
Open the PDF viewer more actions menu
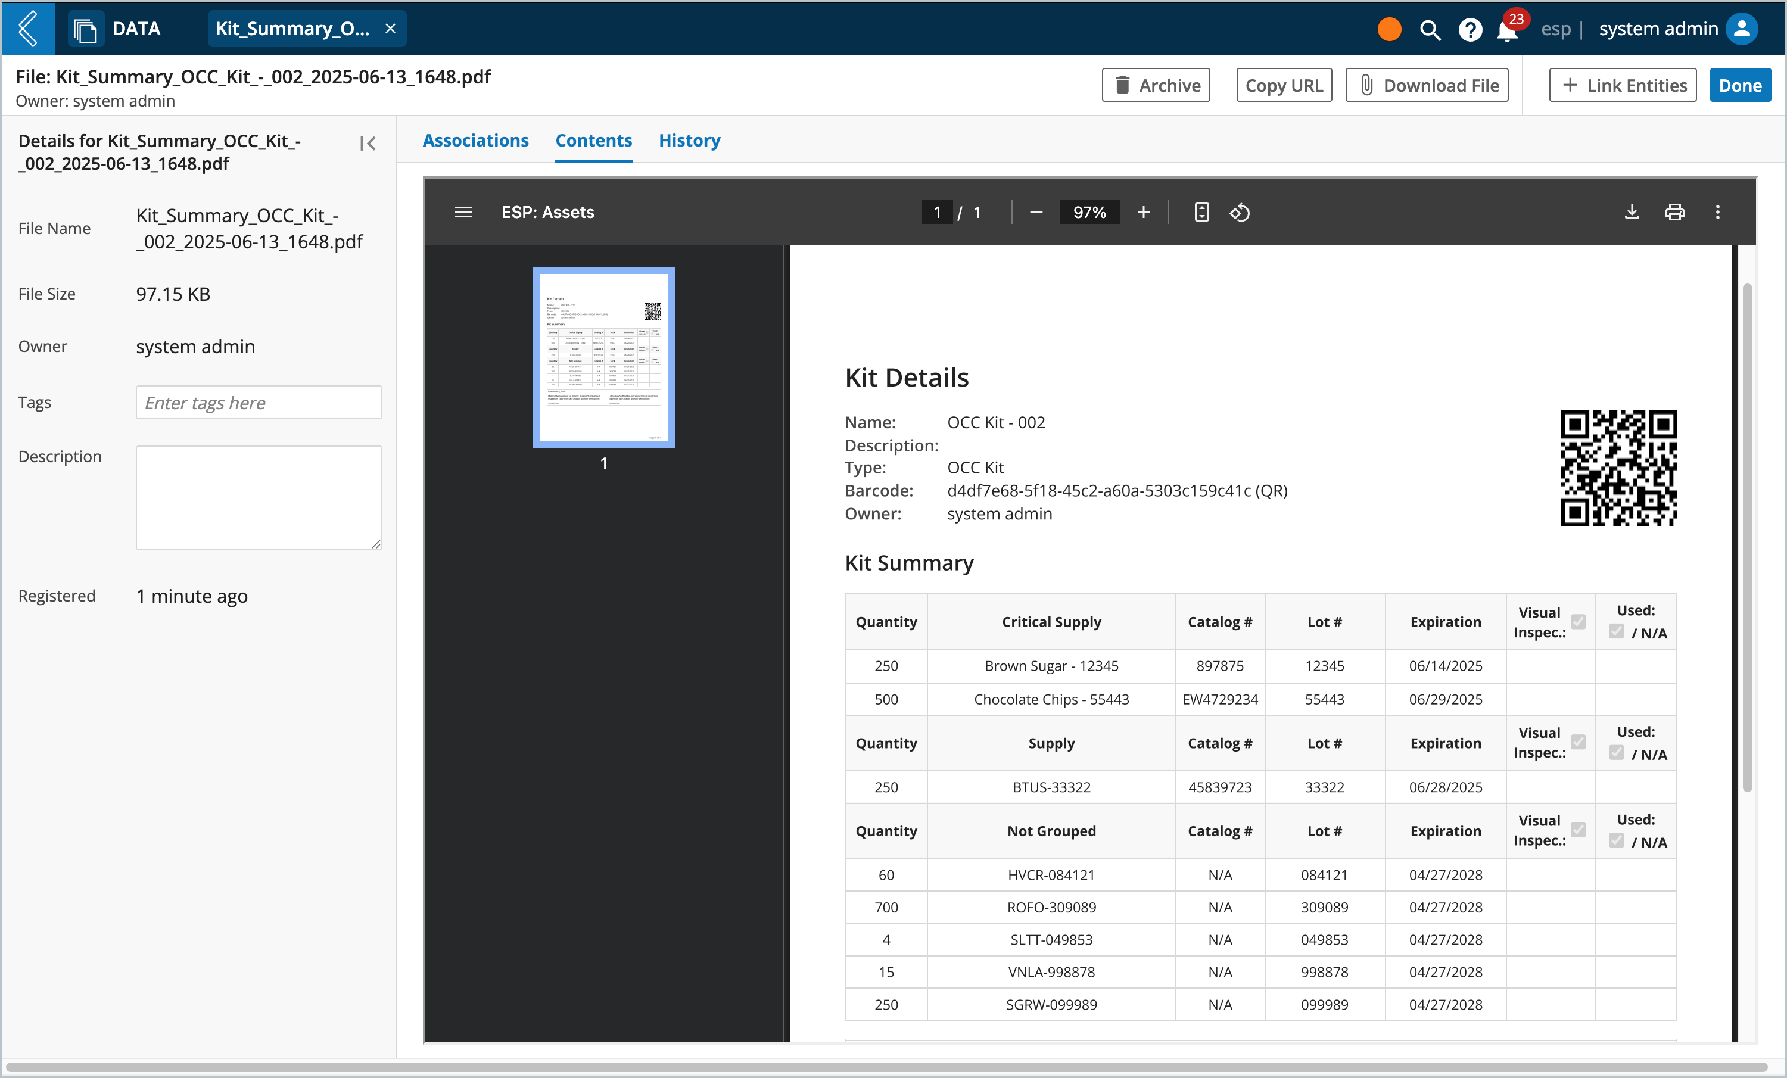pos(1717,211)
